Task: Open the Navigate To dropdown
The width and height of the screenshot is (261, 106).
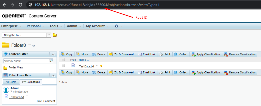Action: pyautogui.click(x=49, y=35)
